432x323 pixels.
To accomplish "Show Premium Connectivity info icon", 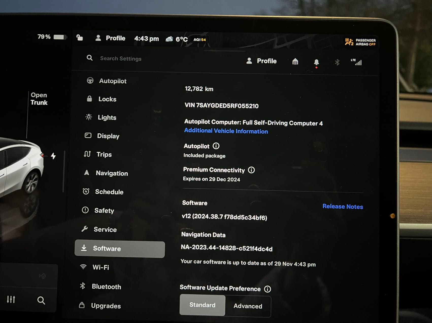I will point(251,170).
